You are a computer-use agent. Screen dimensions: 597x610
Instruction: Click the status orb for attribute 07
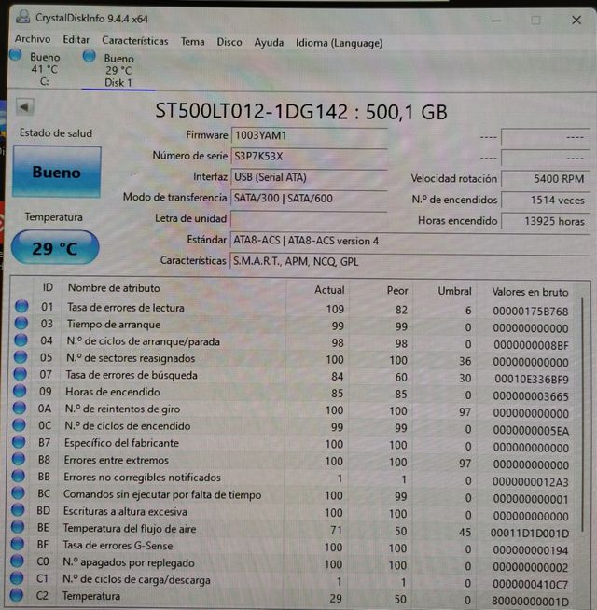[x=21, y=374]
